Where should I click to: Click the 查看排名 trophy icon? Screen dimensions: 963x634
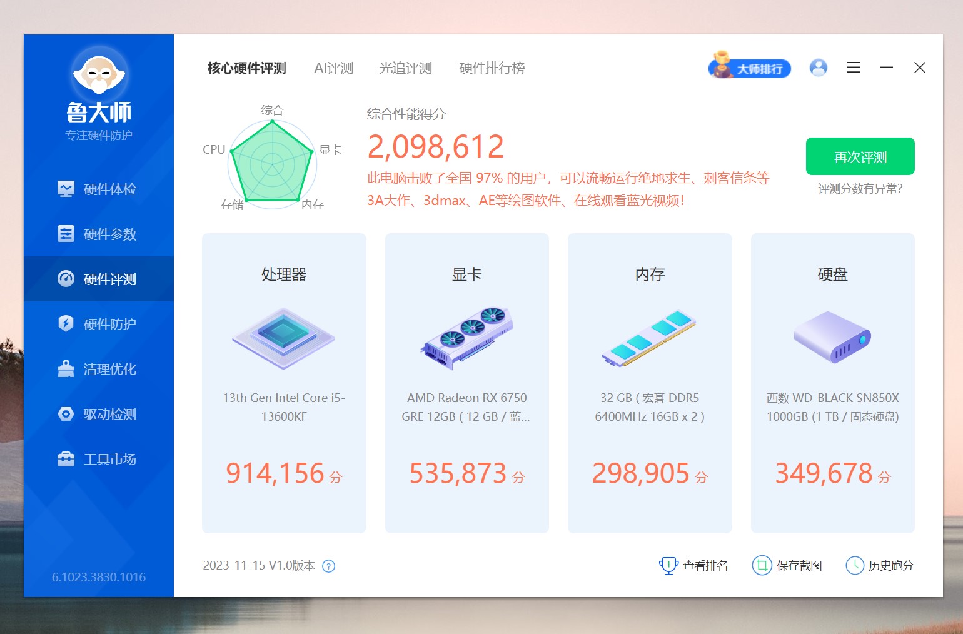click(668, 566)
